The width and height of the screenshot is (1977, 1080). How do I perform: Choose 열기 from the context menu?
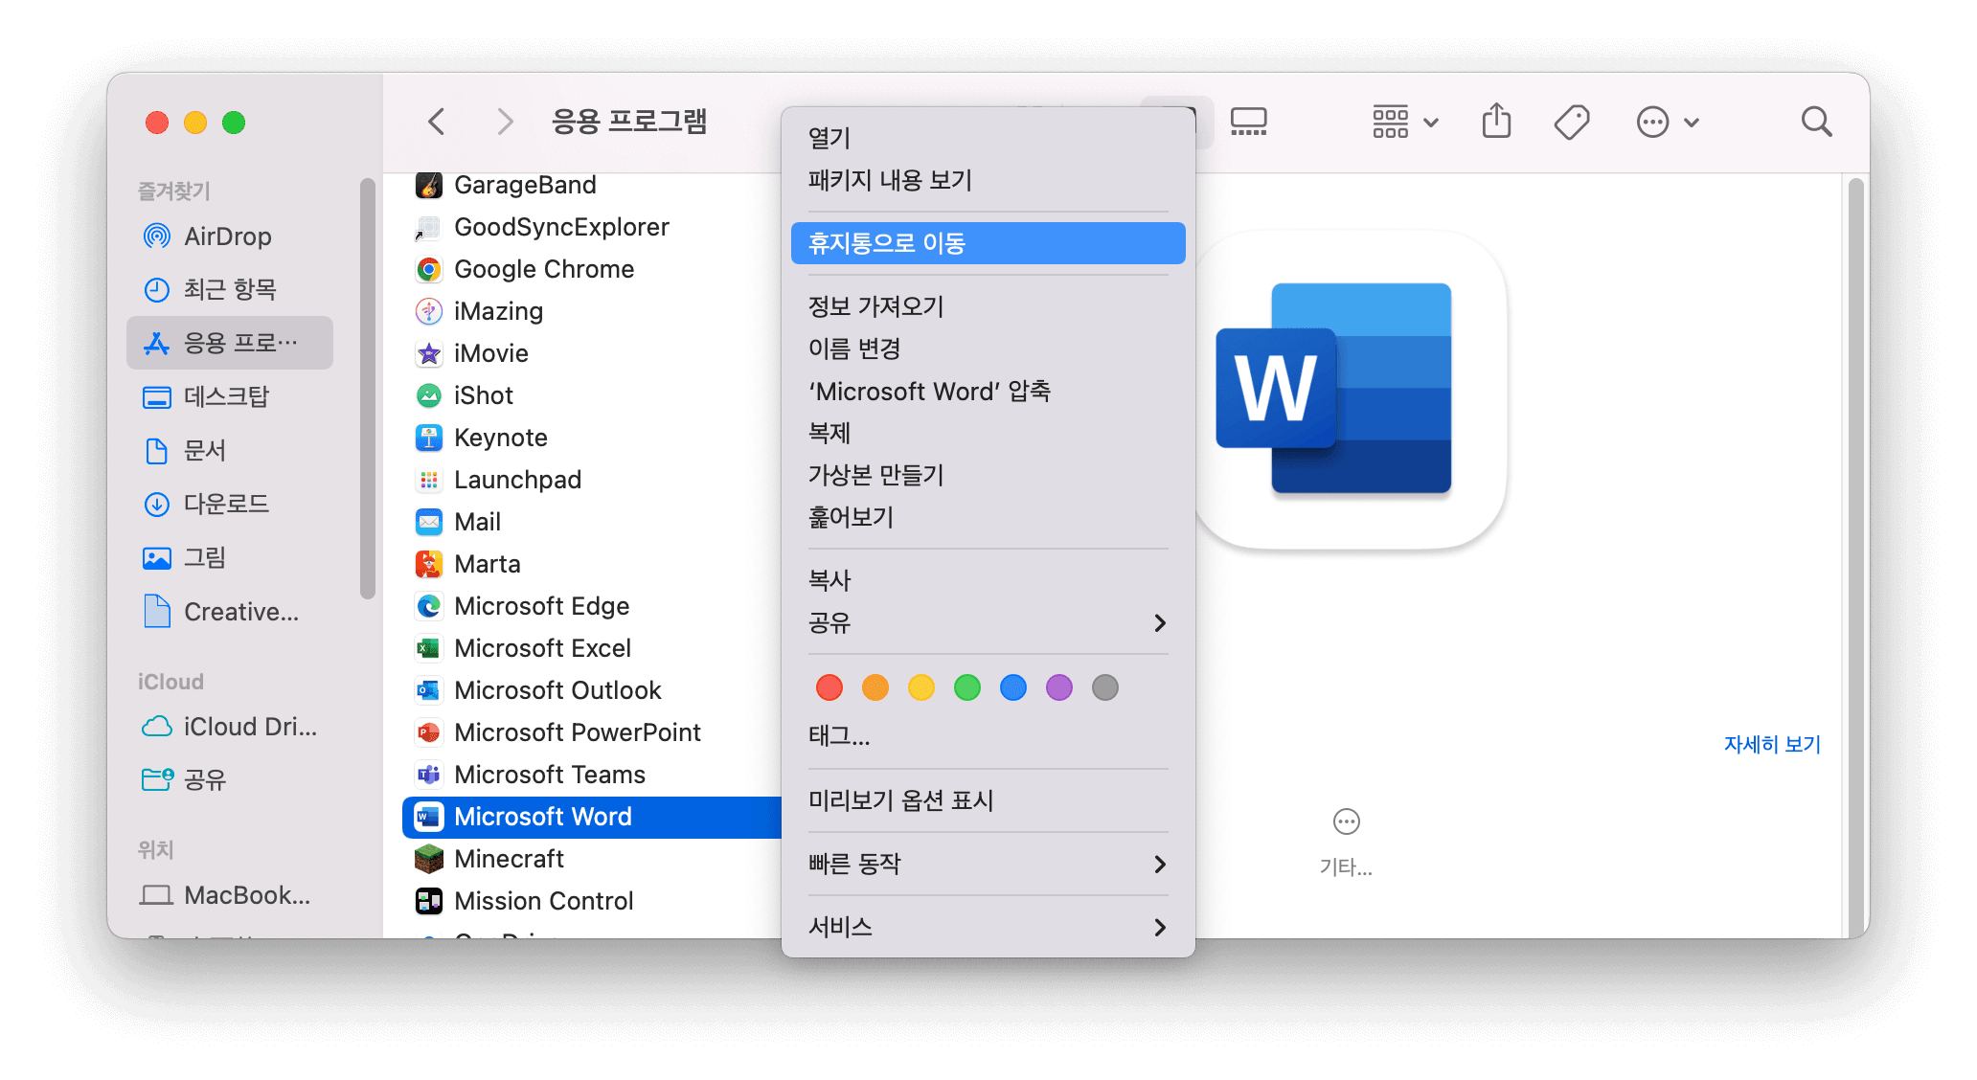coord(988,138)
